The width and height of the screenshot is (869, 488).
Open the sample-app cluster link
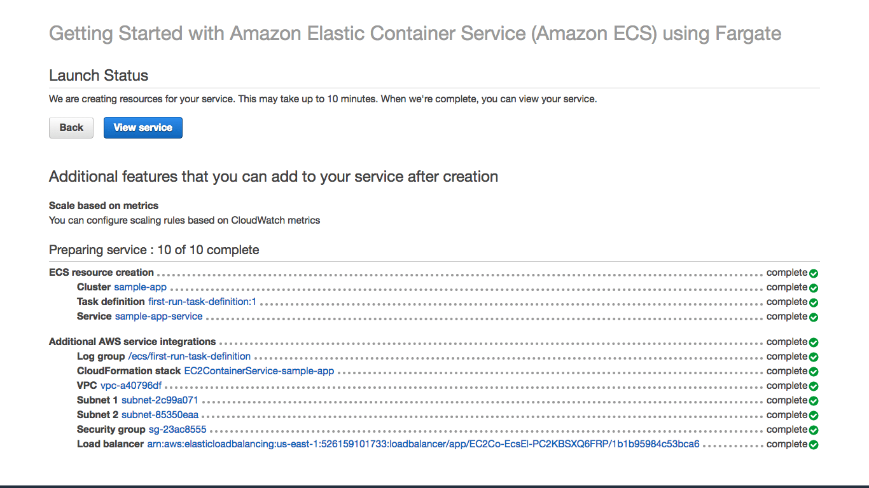click(140, 287)
